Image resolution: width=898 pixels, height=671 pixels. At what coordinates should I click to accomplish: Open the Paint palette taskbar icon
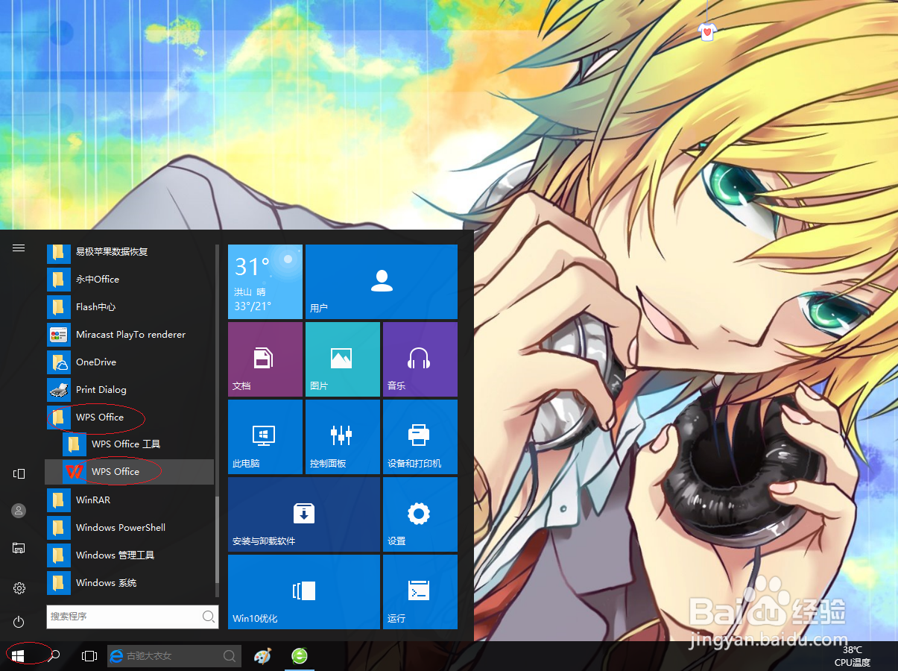(x=263, y=656)
